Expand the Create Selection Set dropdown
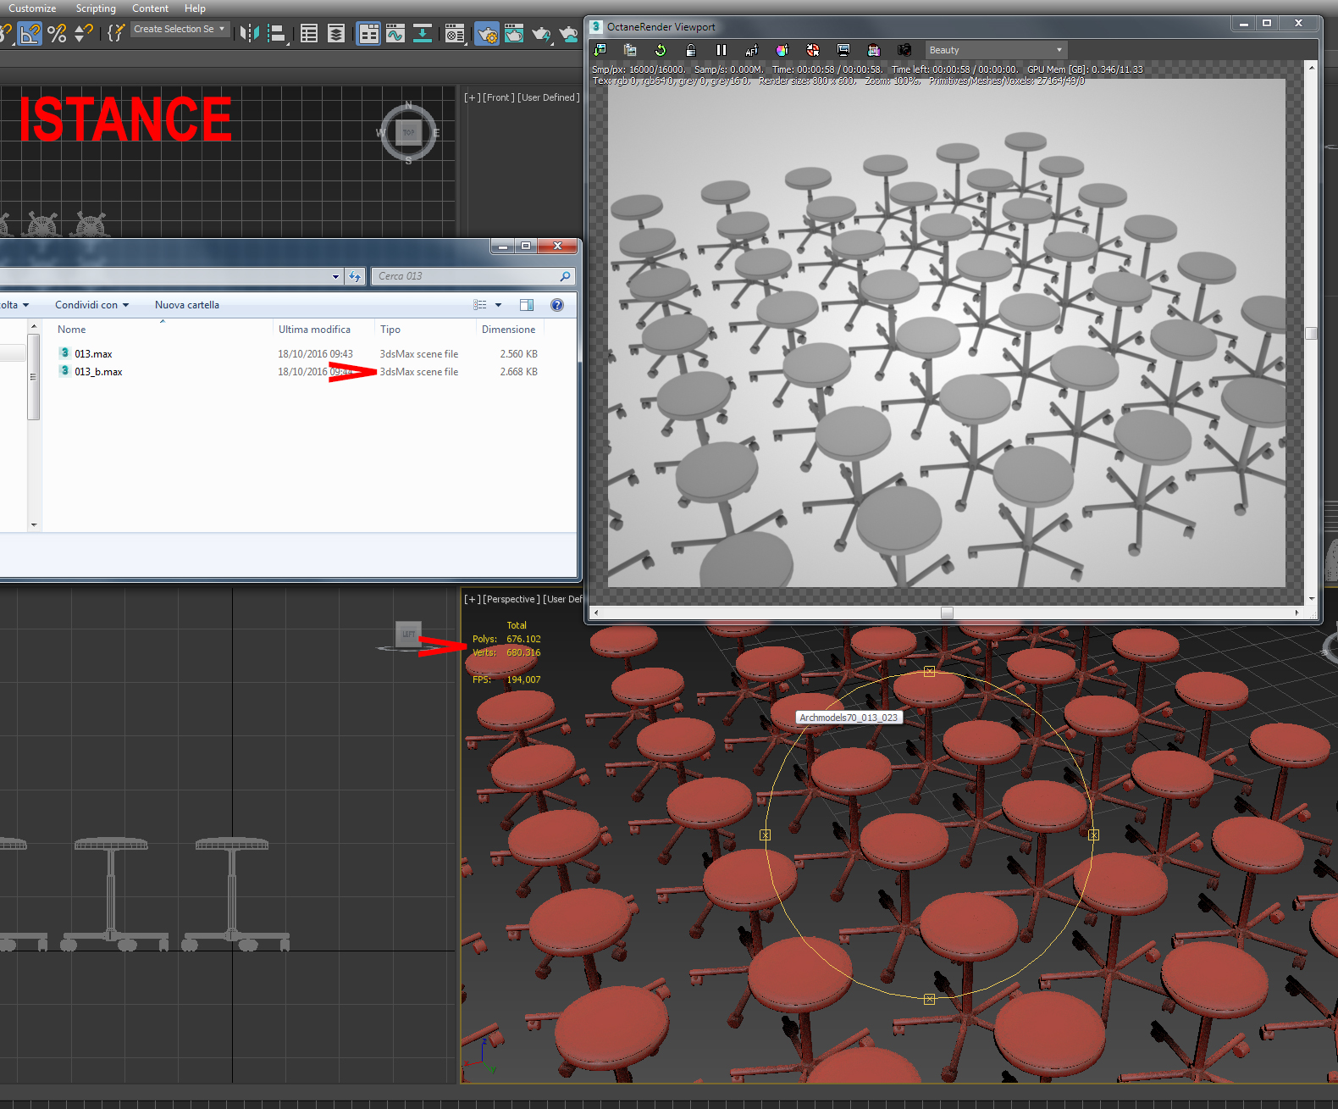This screenshot has width=1338, height=1109. (x=222, y=29)
